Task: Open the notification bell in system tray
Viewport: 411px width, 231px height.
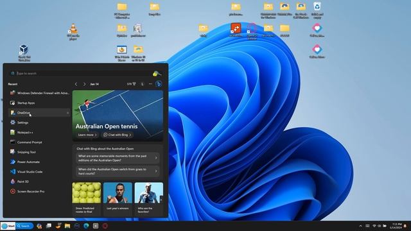Action: pyautogui.click(x=405, y=226)
